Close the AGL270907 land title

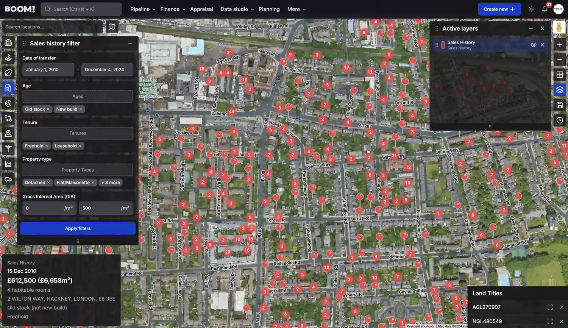coord(562,307)
